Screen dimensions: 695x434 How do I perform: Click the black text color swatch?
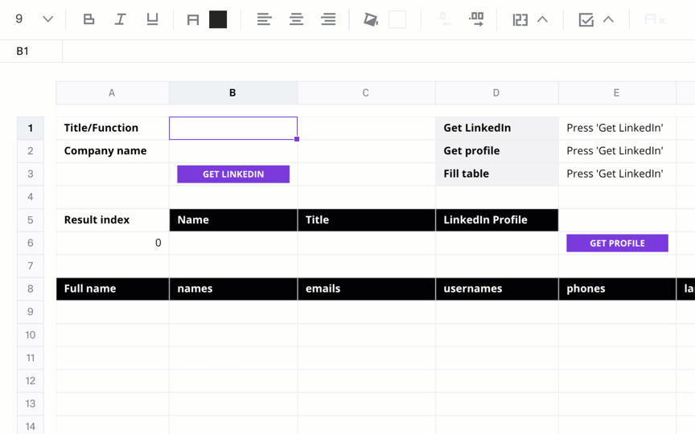click(218, 19)
